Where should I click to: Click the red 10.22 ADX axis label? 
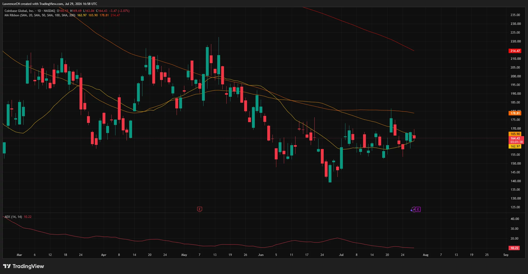514,248
